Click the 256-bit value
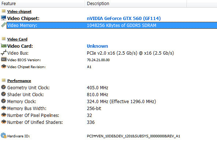 pos(94,109)
